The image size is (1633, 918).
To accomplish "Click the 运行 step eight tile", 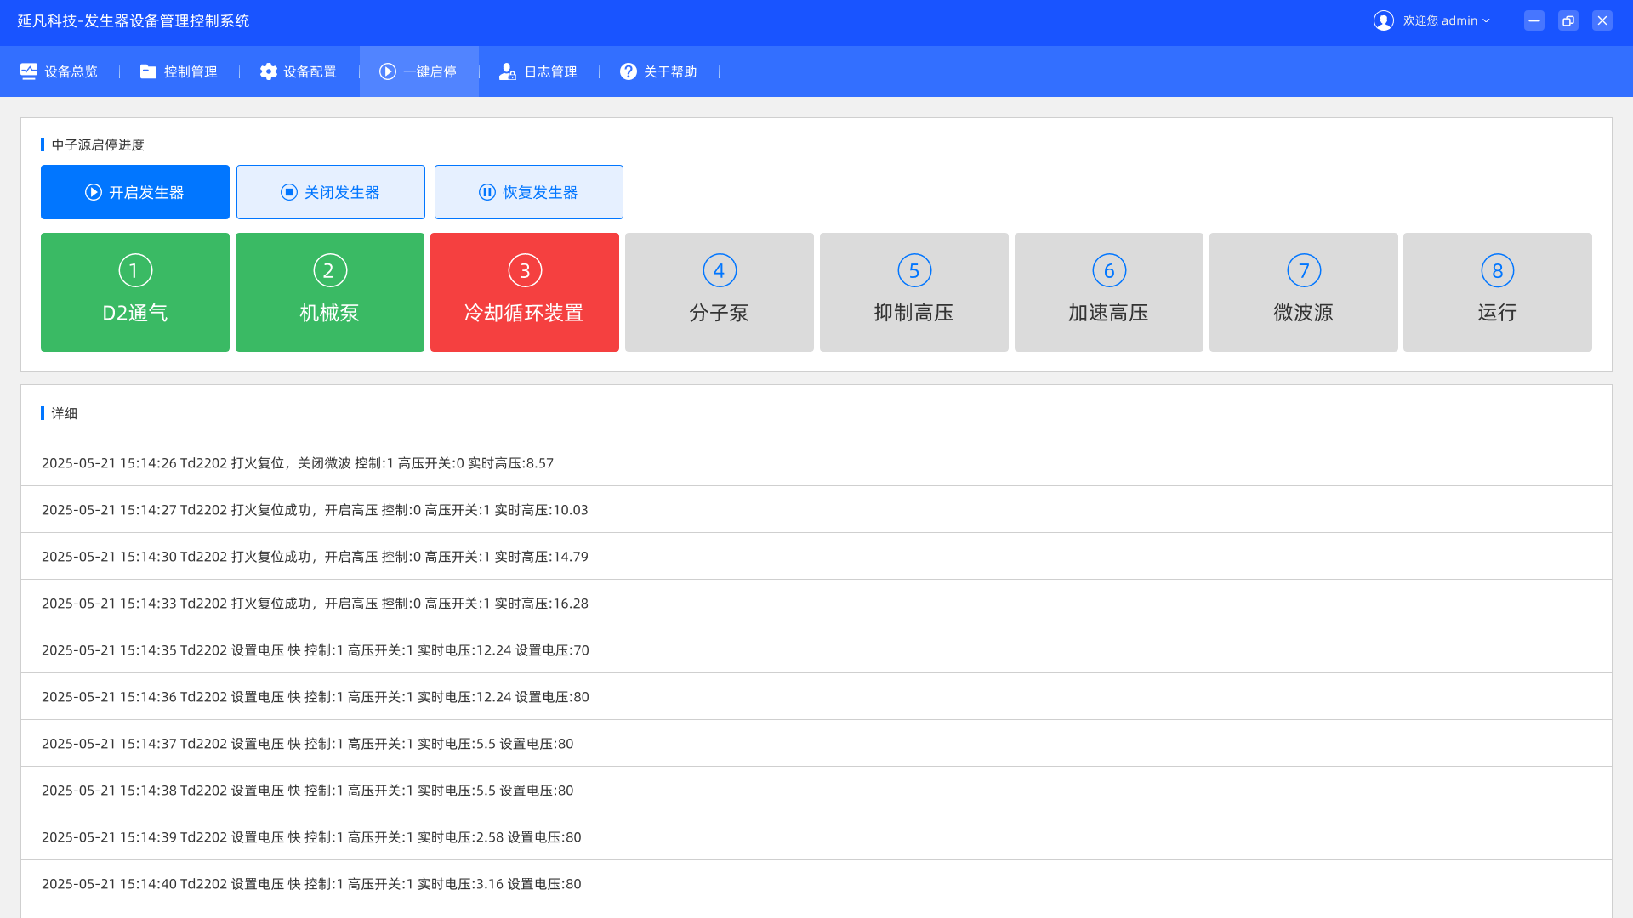I will [1497, 292].
